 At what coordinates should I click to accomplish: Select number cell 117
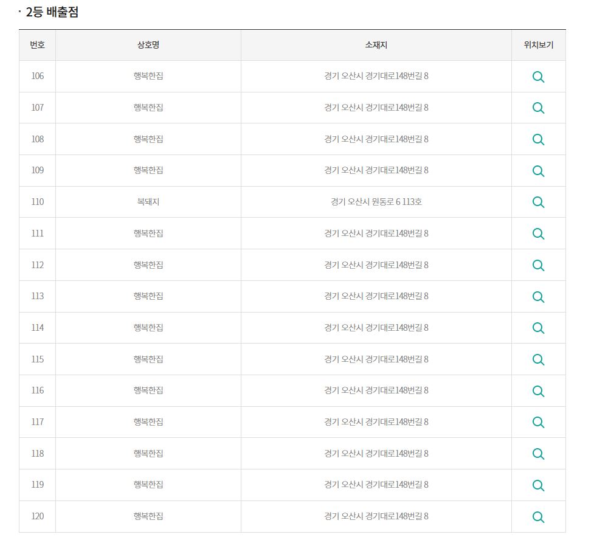pyautogui.click(x=37, y=422)
